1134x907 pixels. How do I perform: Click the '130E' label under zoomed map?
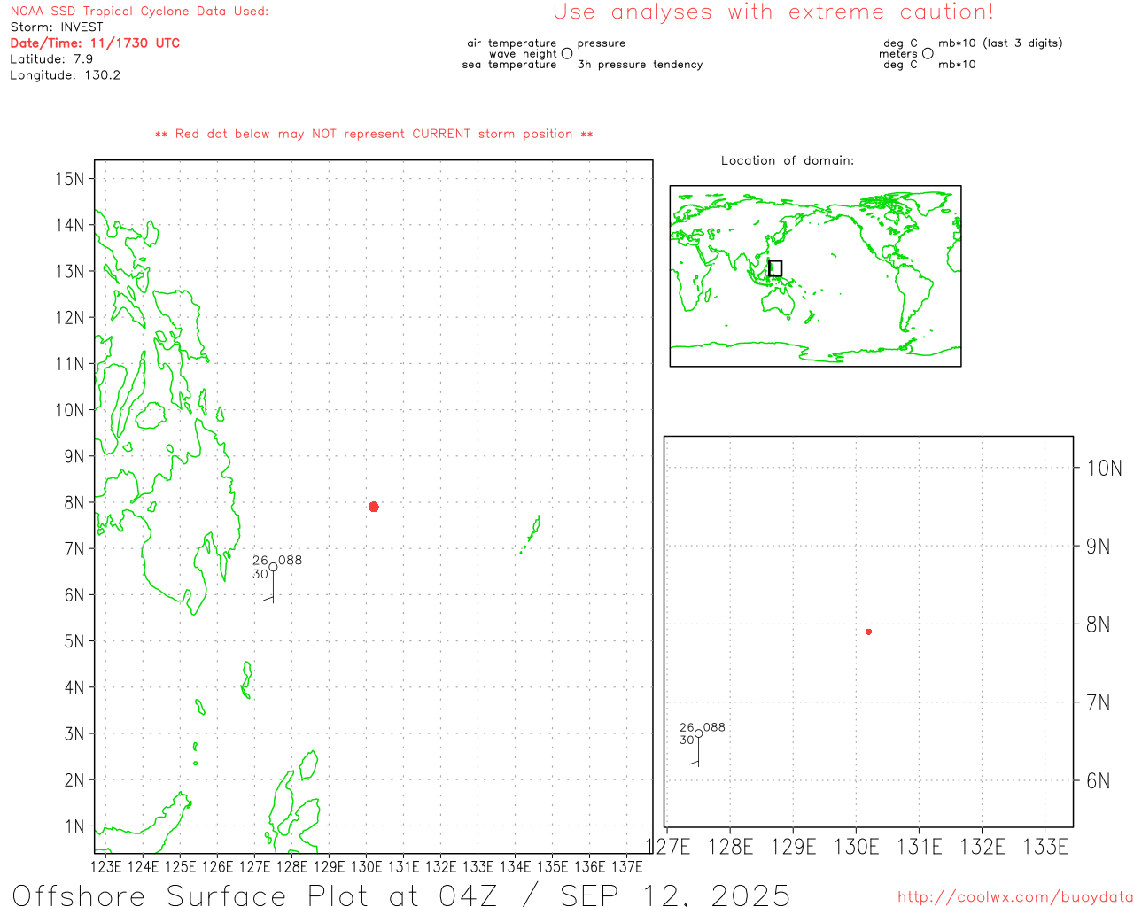pos(856,847)
